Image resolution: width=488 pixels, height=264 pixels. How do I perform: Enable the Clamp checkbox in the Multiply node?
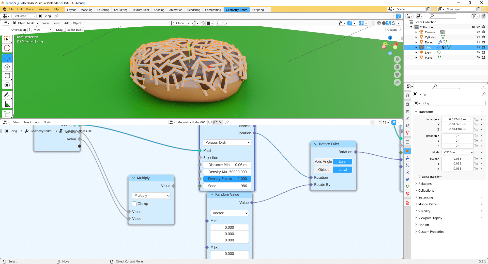pos(134,204)
